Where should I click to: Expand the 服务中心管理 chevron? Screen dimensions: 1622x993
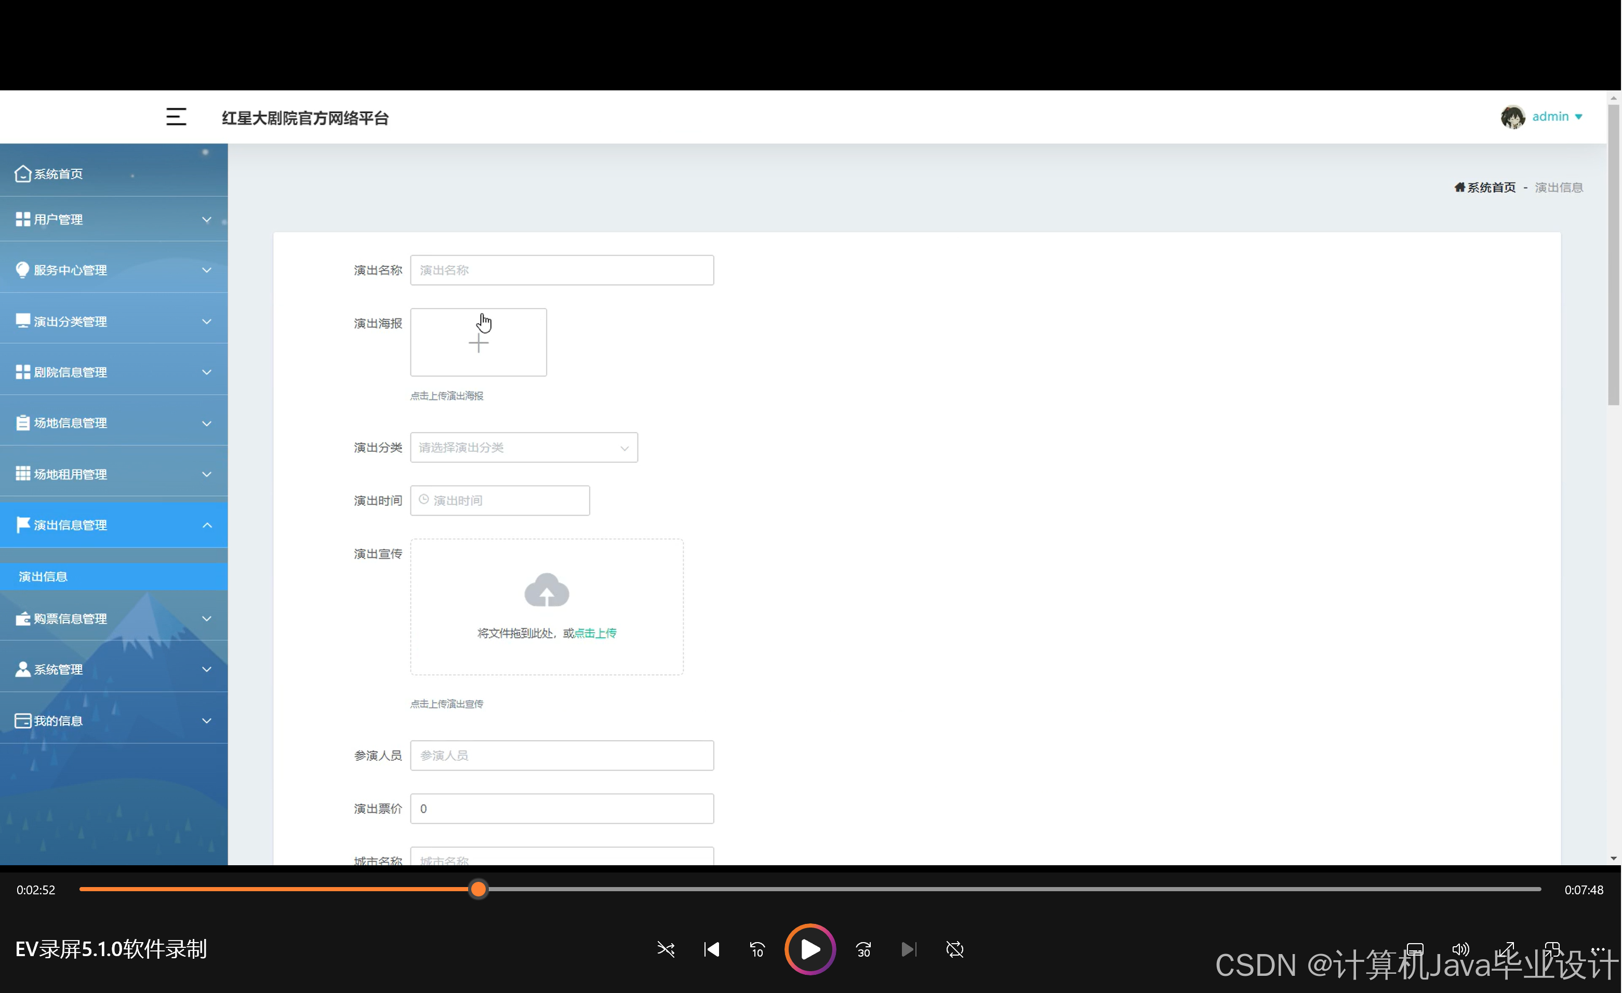tap(207, 271)
